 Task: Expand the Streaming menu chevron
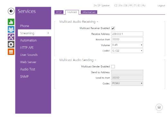click(x=48, y=33)
